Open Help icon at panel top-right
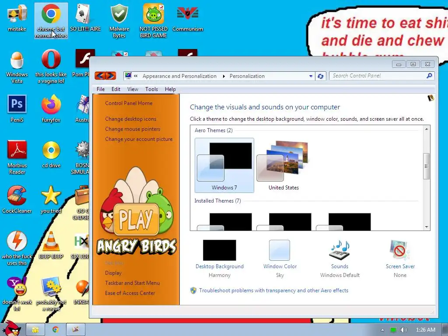 point(430,98)
